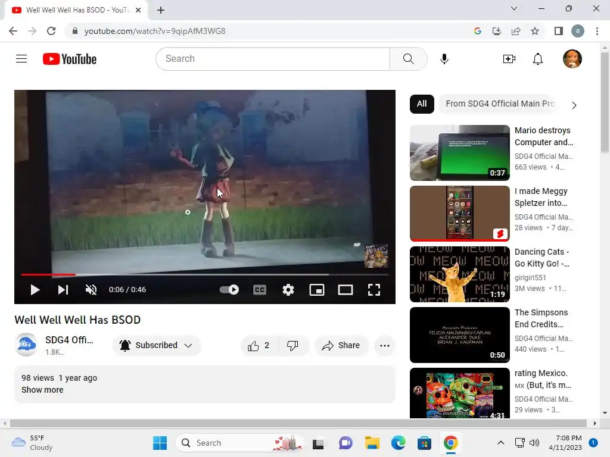Toggle Chrome side panel
The width and height of the screenshot is (610, 457).
pos(559,31)
